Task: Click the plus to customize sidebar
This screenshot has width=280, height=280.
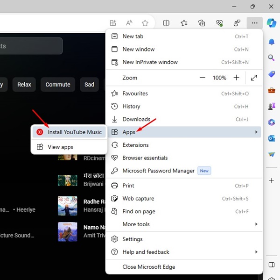Action: tap(272, 180)
